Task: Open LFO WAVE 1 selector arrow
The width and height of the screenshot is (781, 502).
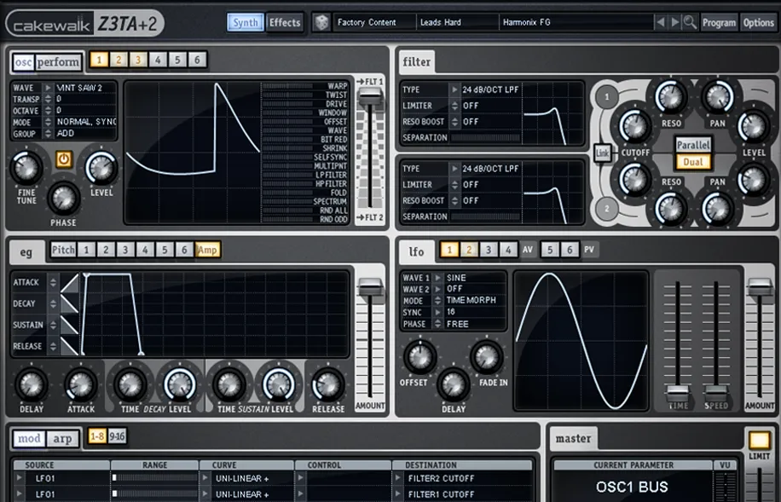Action: pos(437,277)
